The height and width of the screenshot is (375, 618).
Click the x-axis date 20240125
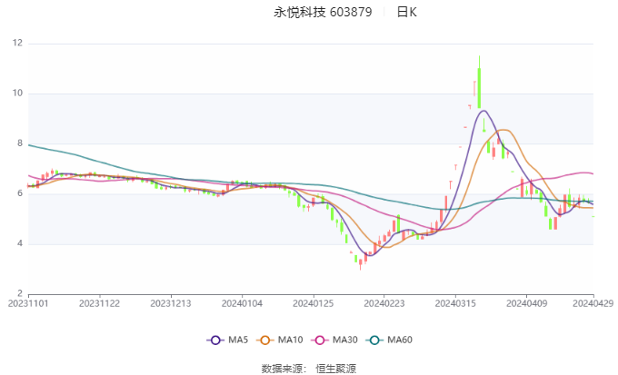[313, 303]
